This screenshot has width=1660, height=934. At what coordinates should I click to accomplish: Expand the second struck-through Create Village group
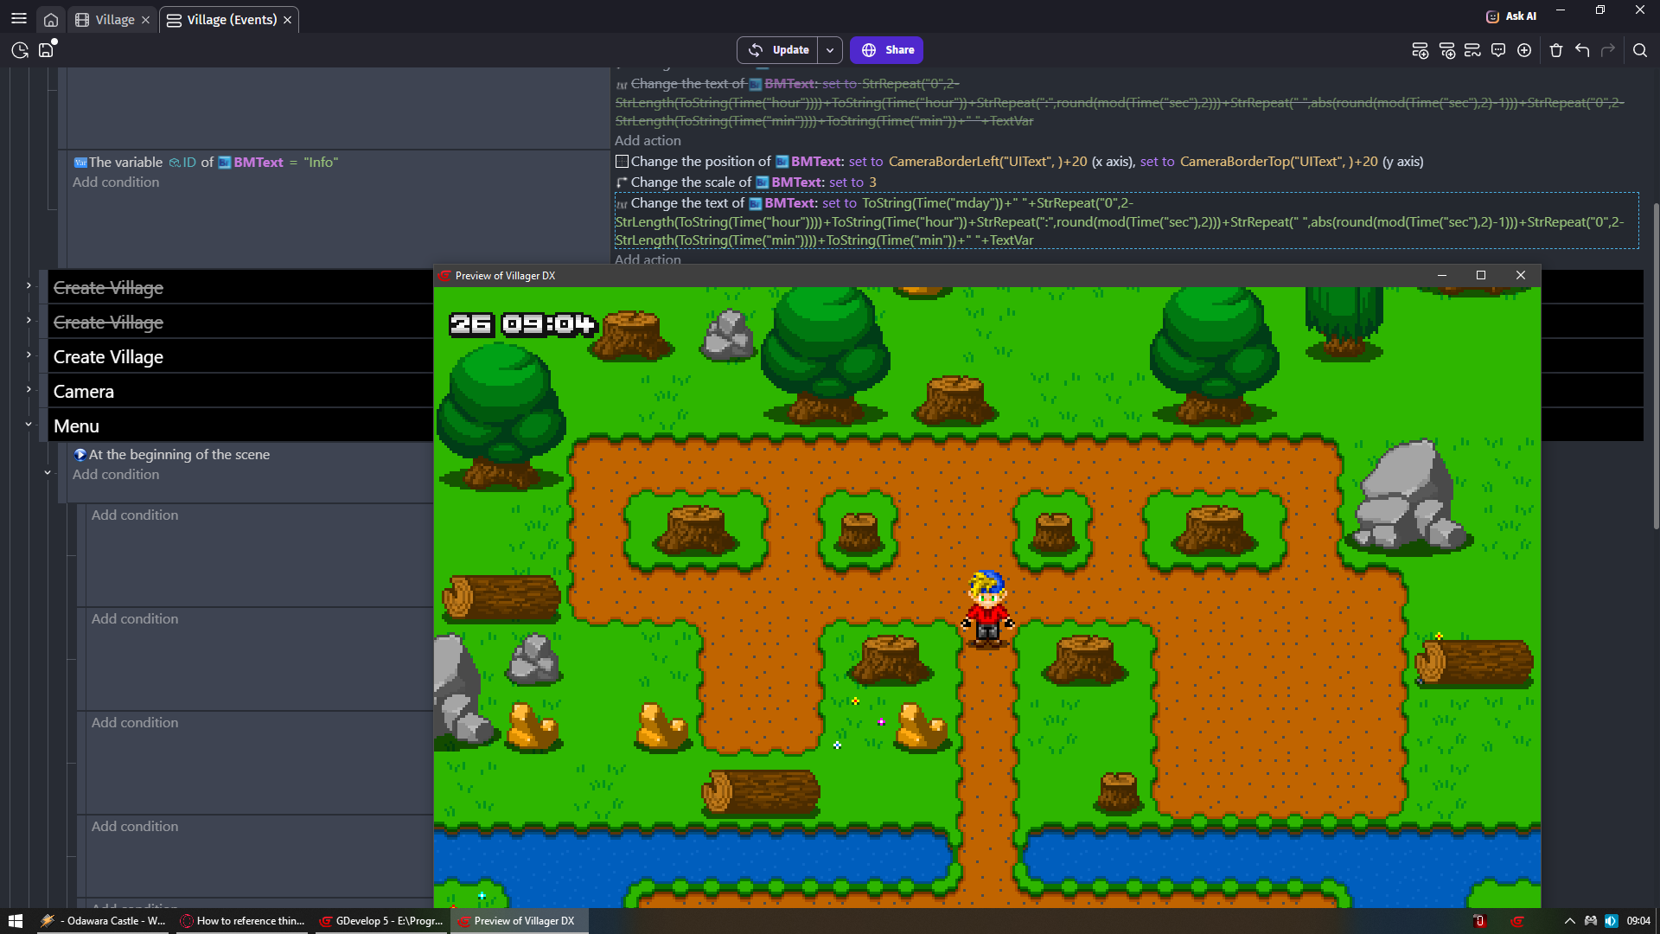29,321
